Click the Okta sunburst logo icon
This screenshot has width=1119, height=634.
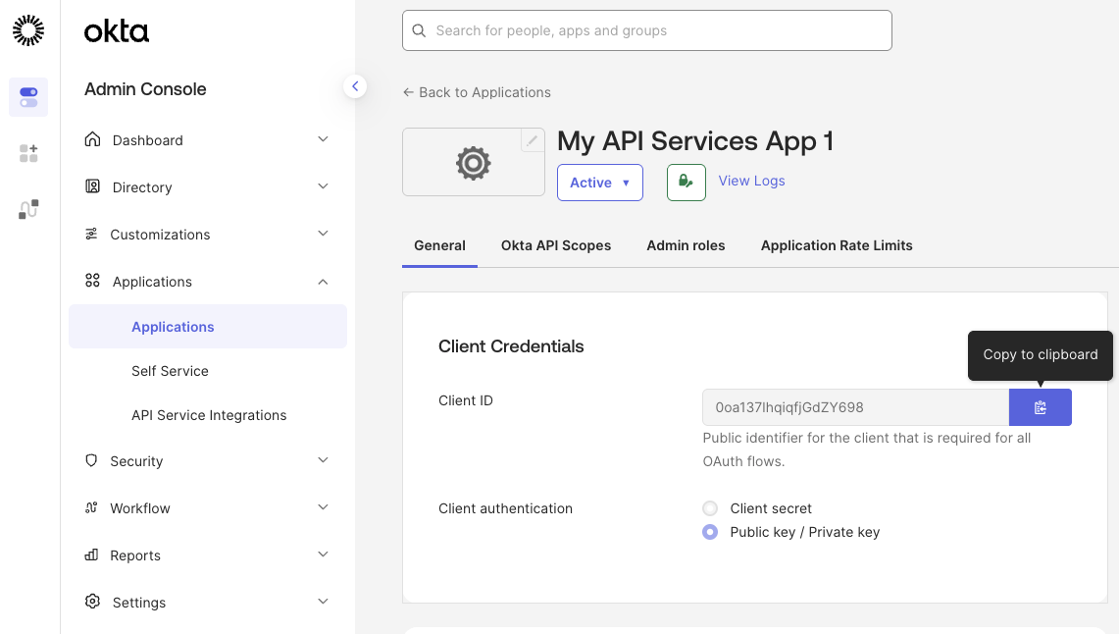point(28,30)
